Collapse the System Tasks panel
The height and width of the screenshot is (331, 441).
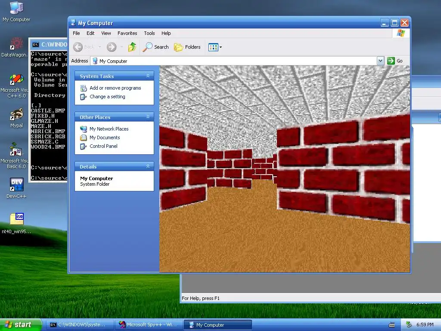pyautogui.click(x=148, y=76)
